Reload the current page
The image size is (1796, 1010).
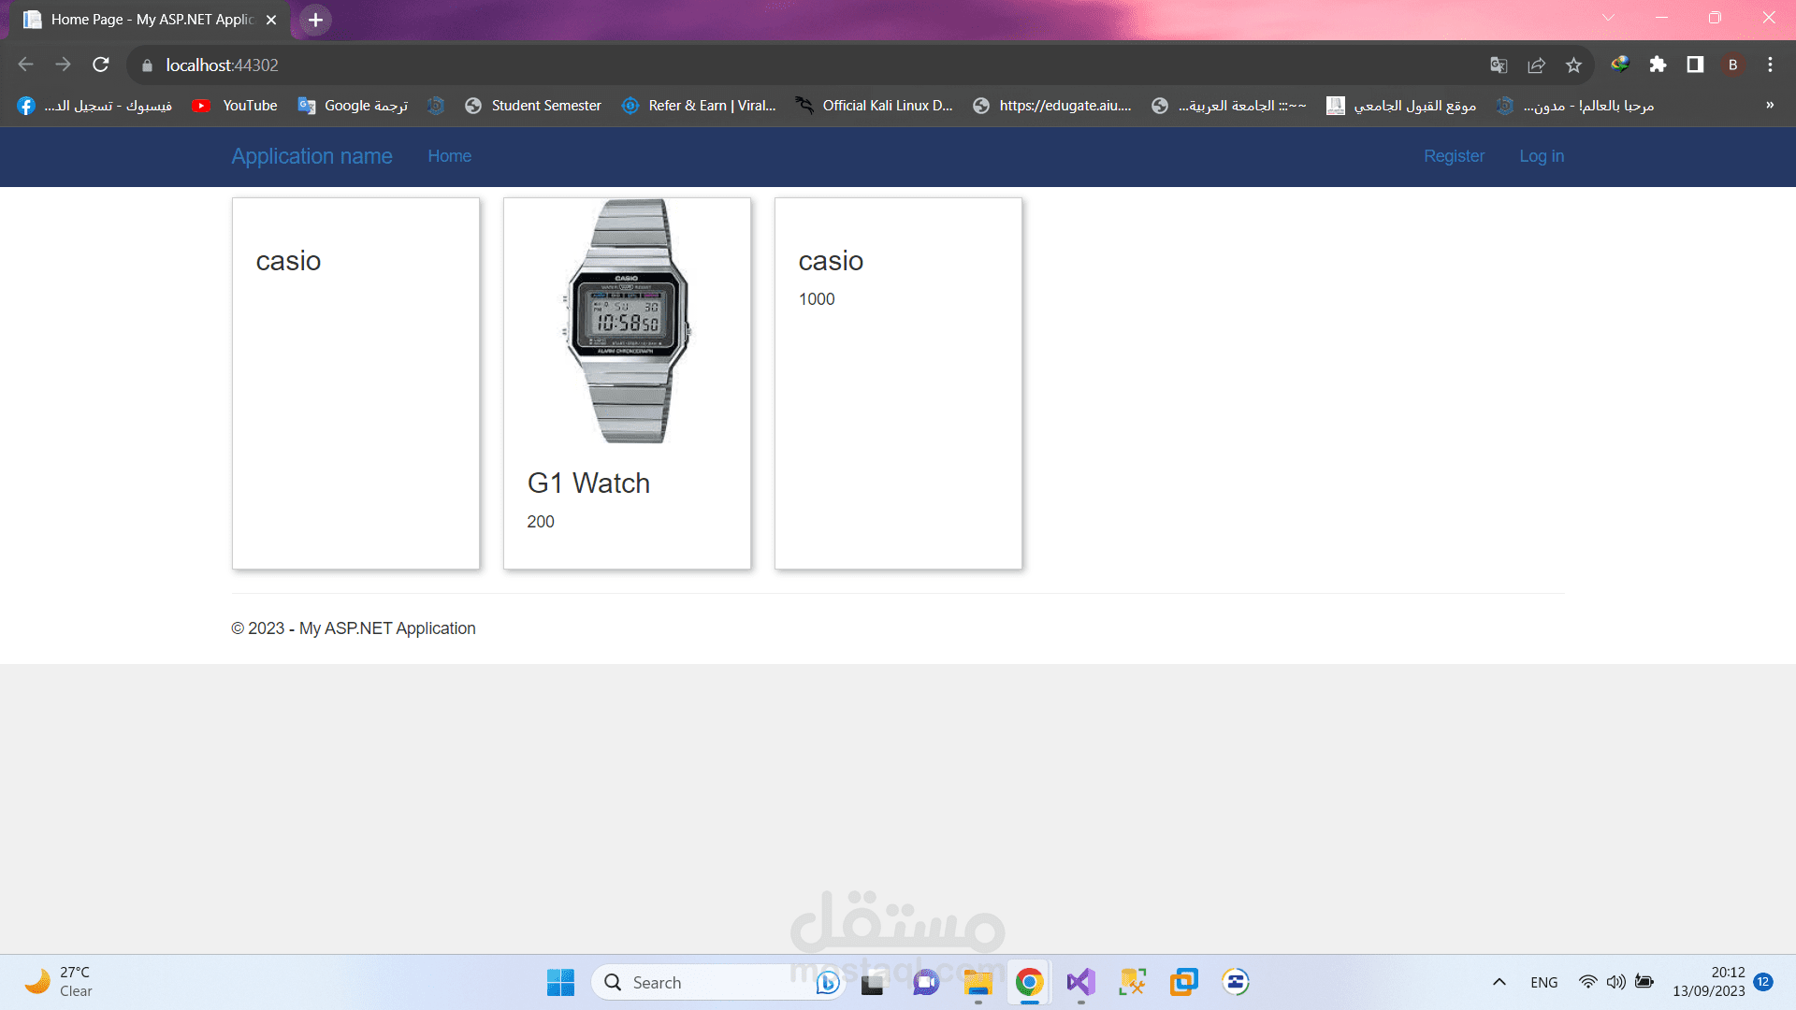point(100,65)
